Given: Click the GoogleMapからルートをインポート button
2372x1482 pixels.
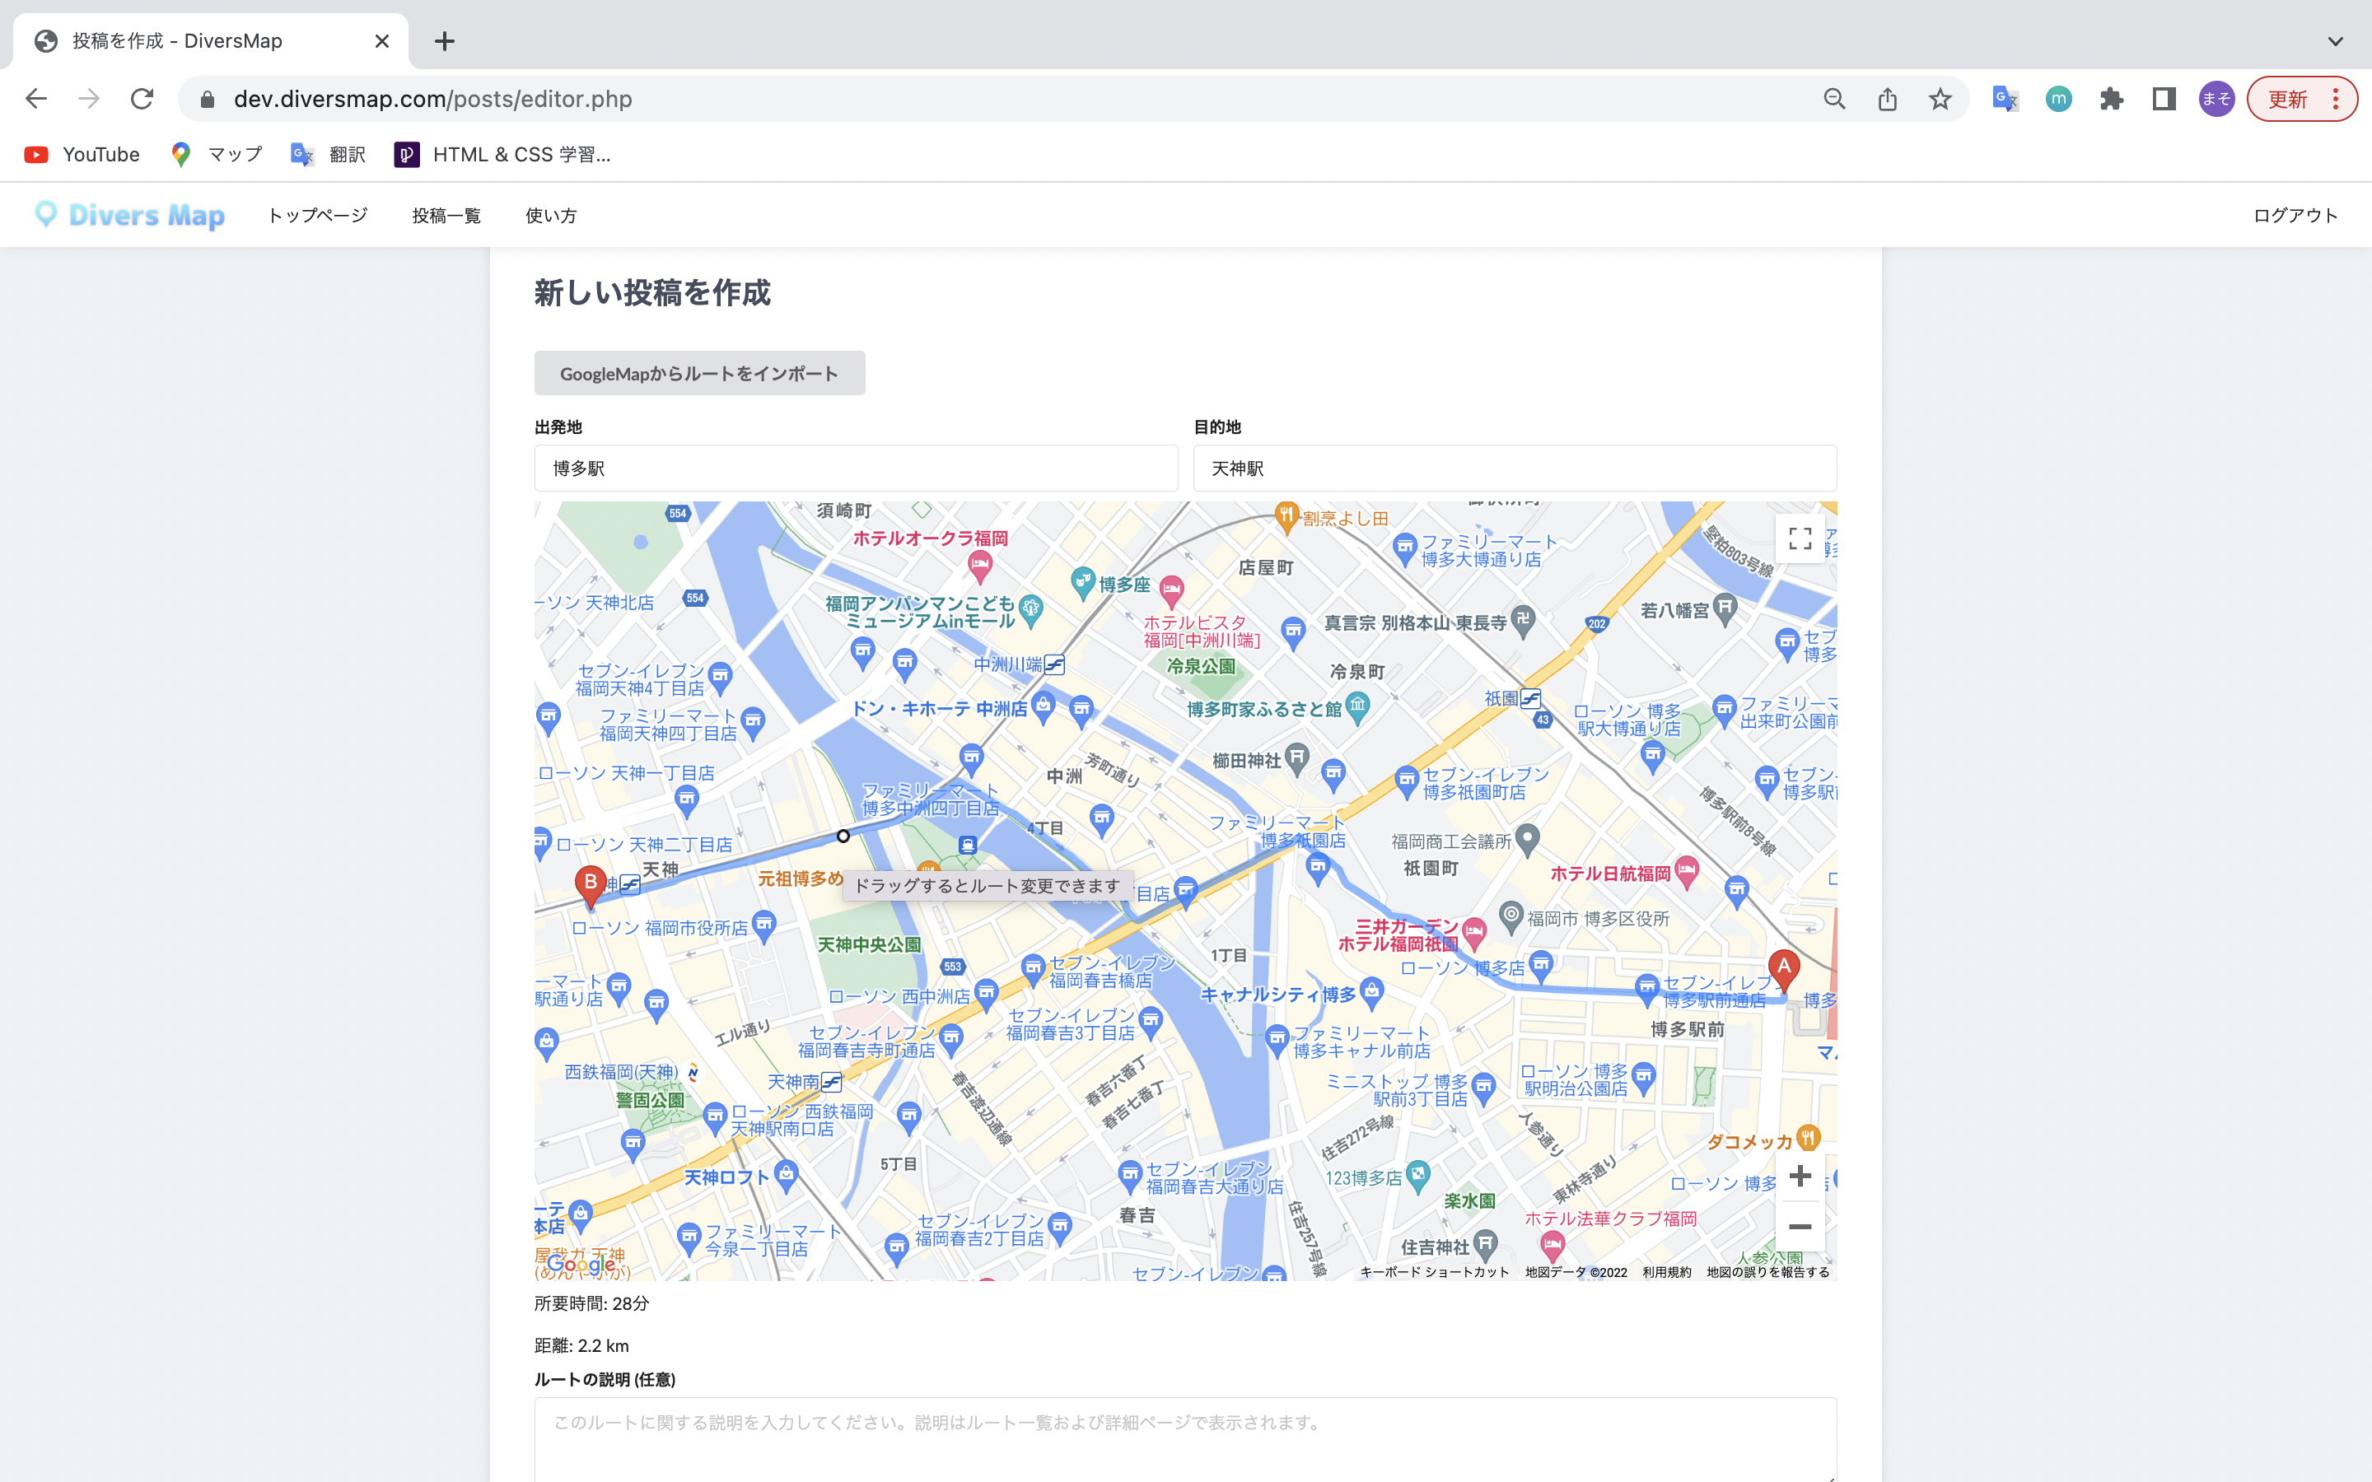Looking at the screenshot, I should [699, 372].
